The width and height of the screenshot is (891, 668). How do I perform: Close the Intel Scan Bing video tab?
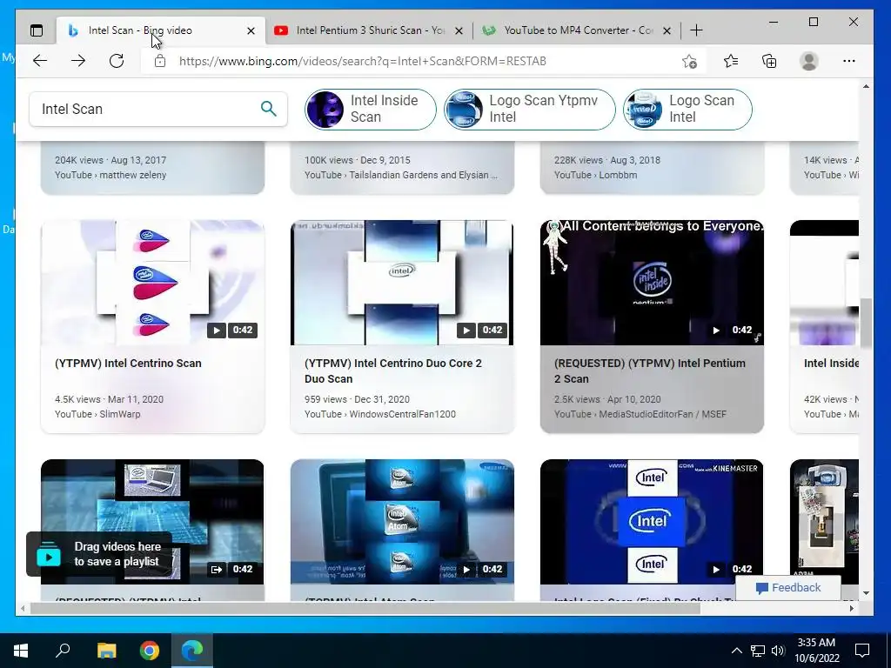click(251, 30)
